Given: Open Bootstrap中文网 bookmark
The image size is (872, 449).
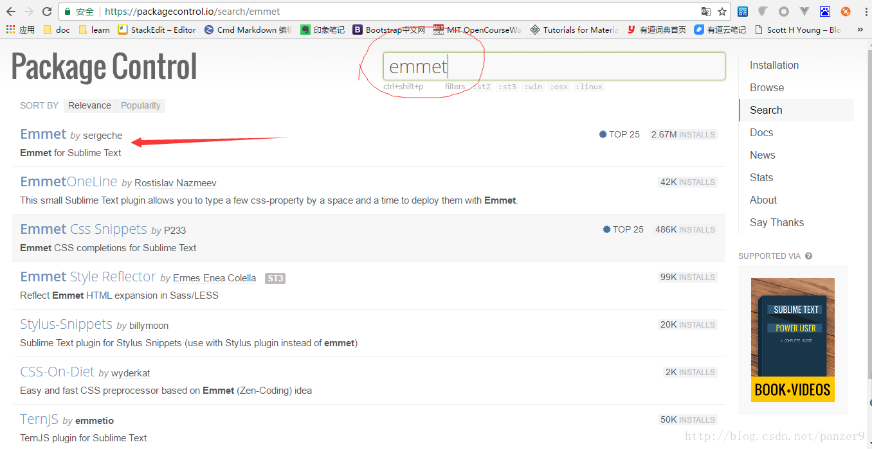Looking at the screenshot, I should 389,30.
